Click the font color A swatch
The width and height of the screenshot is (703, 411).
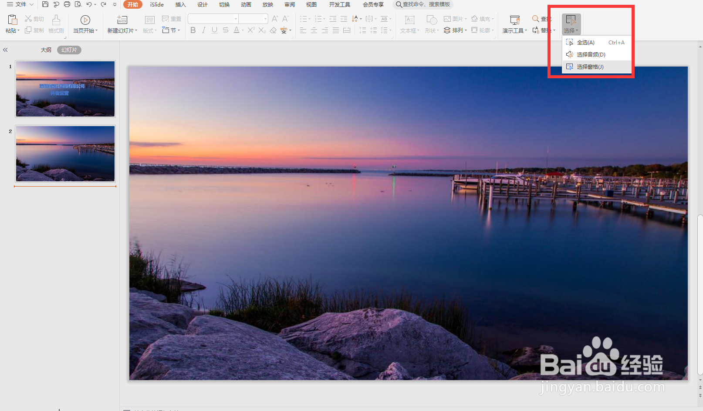[x=236, y=30]
